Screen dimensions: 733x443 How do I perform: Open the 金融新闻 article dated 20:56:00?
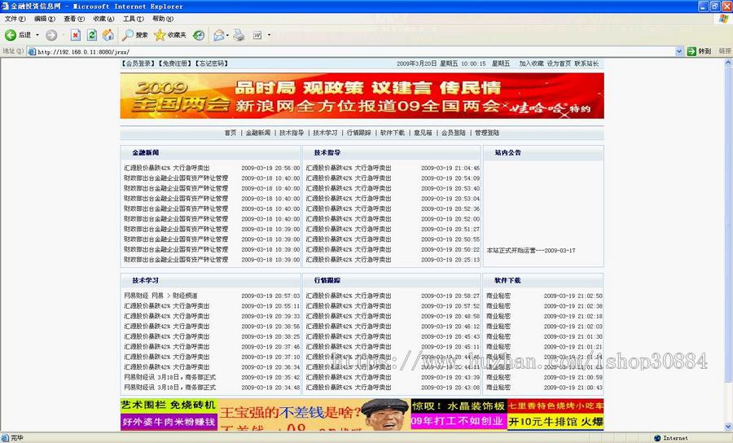[x=167, y=169]
